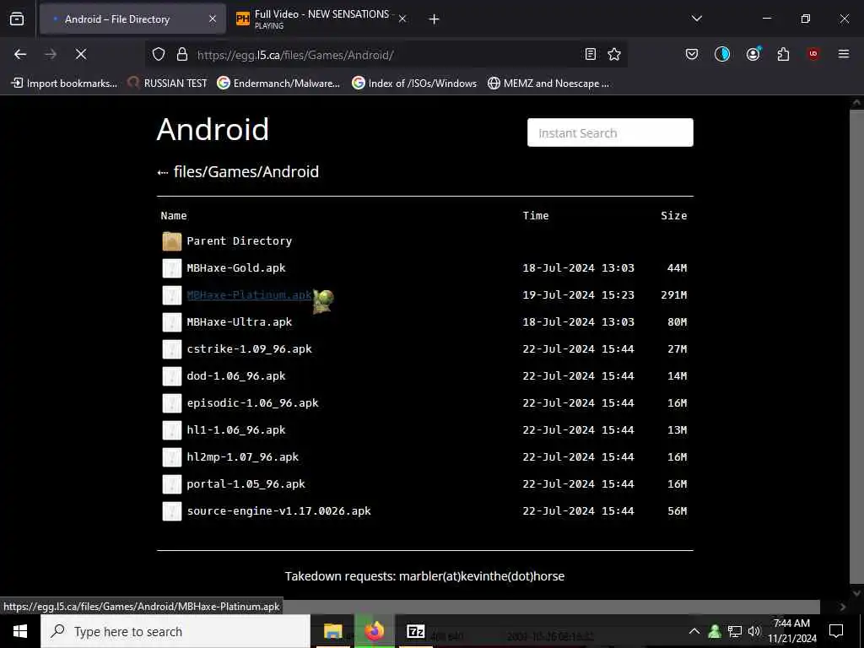Select the 291M size of MBHaxe-Platinum.apk
Screen dimensions: 864x648
pyautogui.click(x=674, y=294)
